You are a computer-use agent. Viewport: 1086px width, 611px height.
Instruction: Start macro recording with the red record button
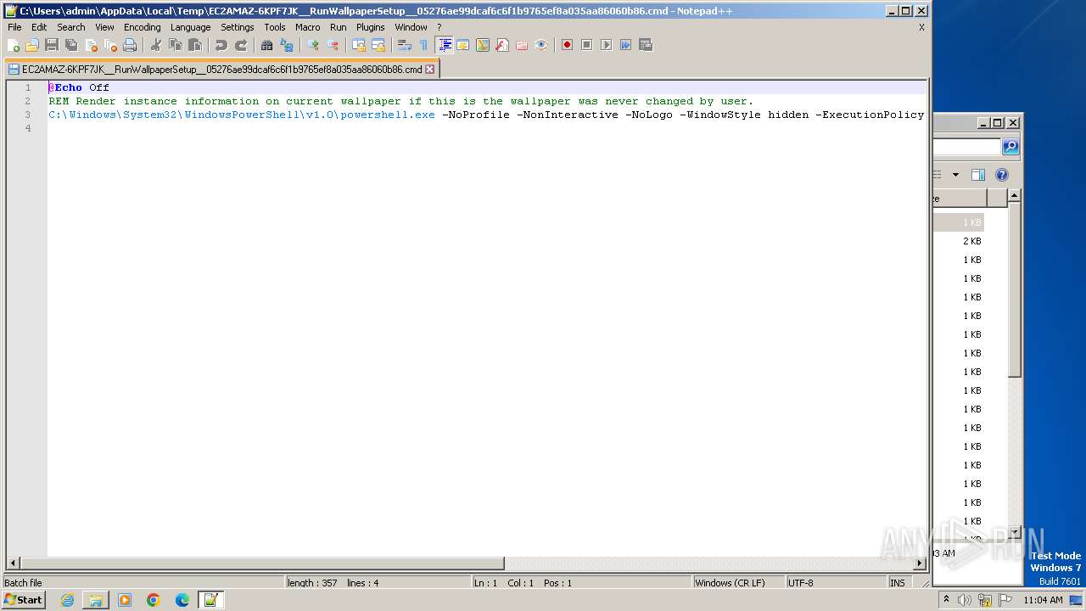(567, 45)
